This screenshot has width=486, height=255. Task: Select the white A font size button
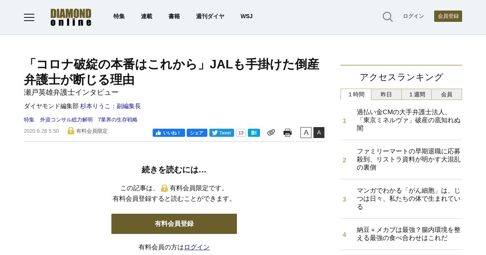click(306, 132)
